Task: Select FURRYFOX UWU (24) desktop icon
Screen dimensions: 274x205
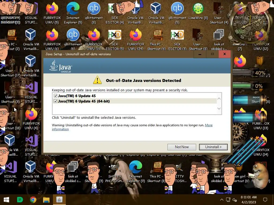Action: pyautogui.click(x=136, y=40)
